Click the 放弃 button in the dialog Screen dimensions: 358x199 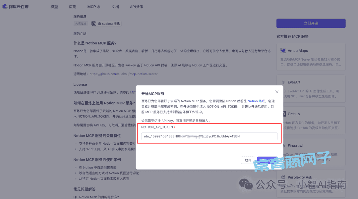[248, 160]
